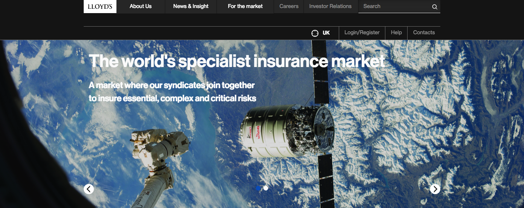The height and width of the screenshot is (208, 524).
Task: Open the Contacts link
Action: (x=424, y=32)
